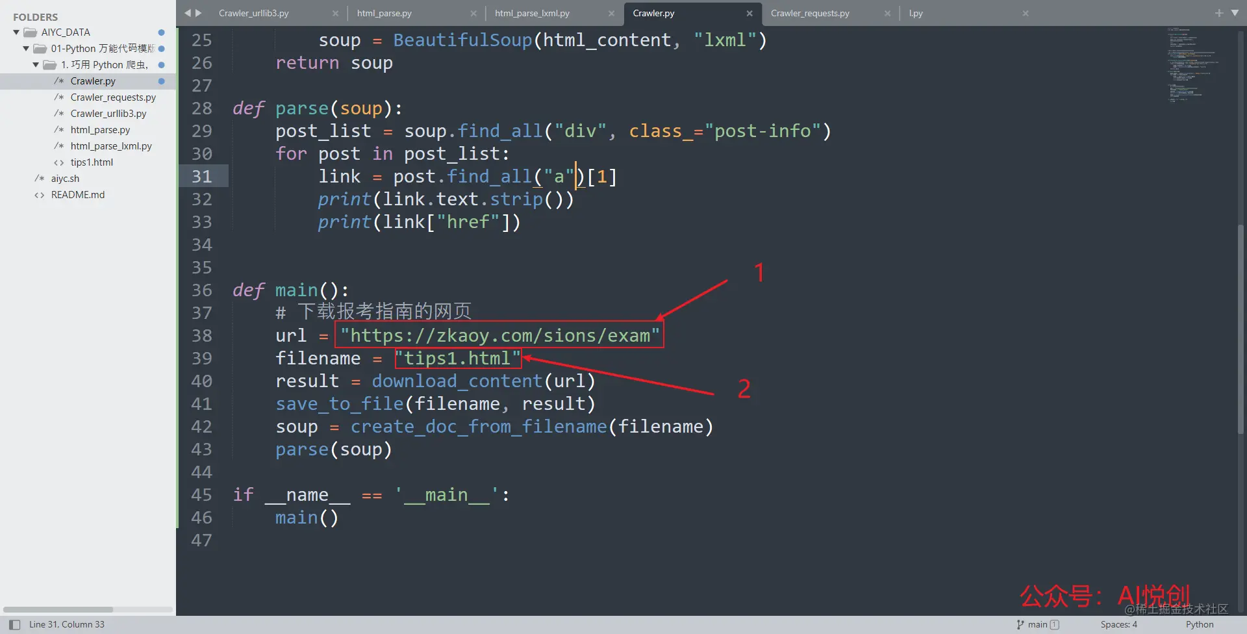Screen dimensions: 1247x634
Task: Click the file icon beside aiyc.sh
Action: (40, 179)
